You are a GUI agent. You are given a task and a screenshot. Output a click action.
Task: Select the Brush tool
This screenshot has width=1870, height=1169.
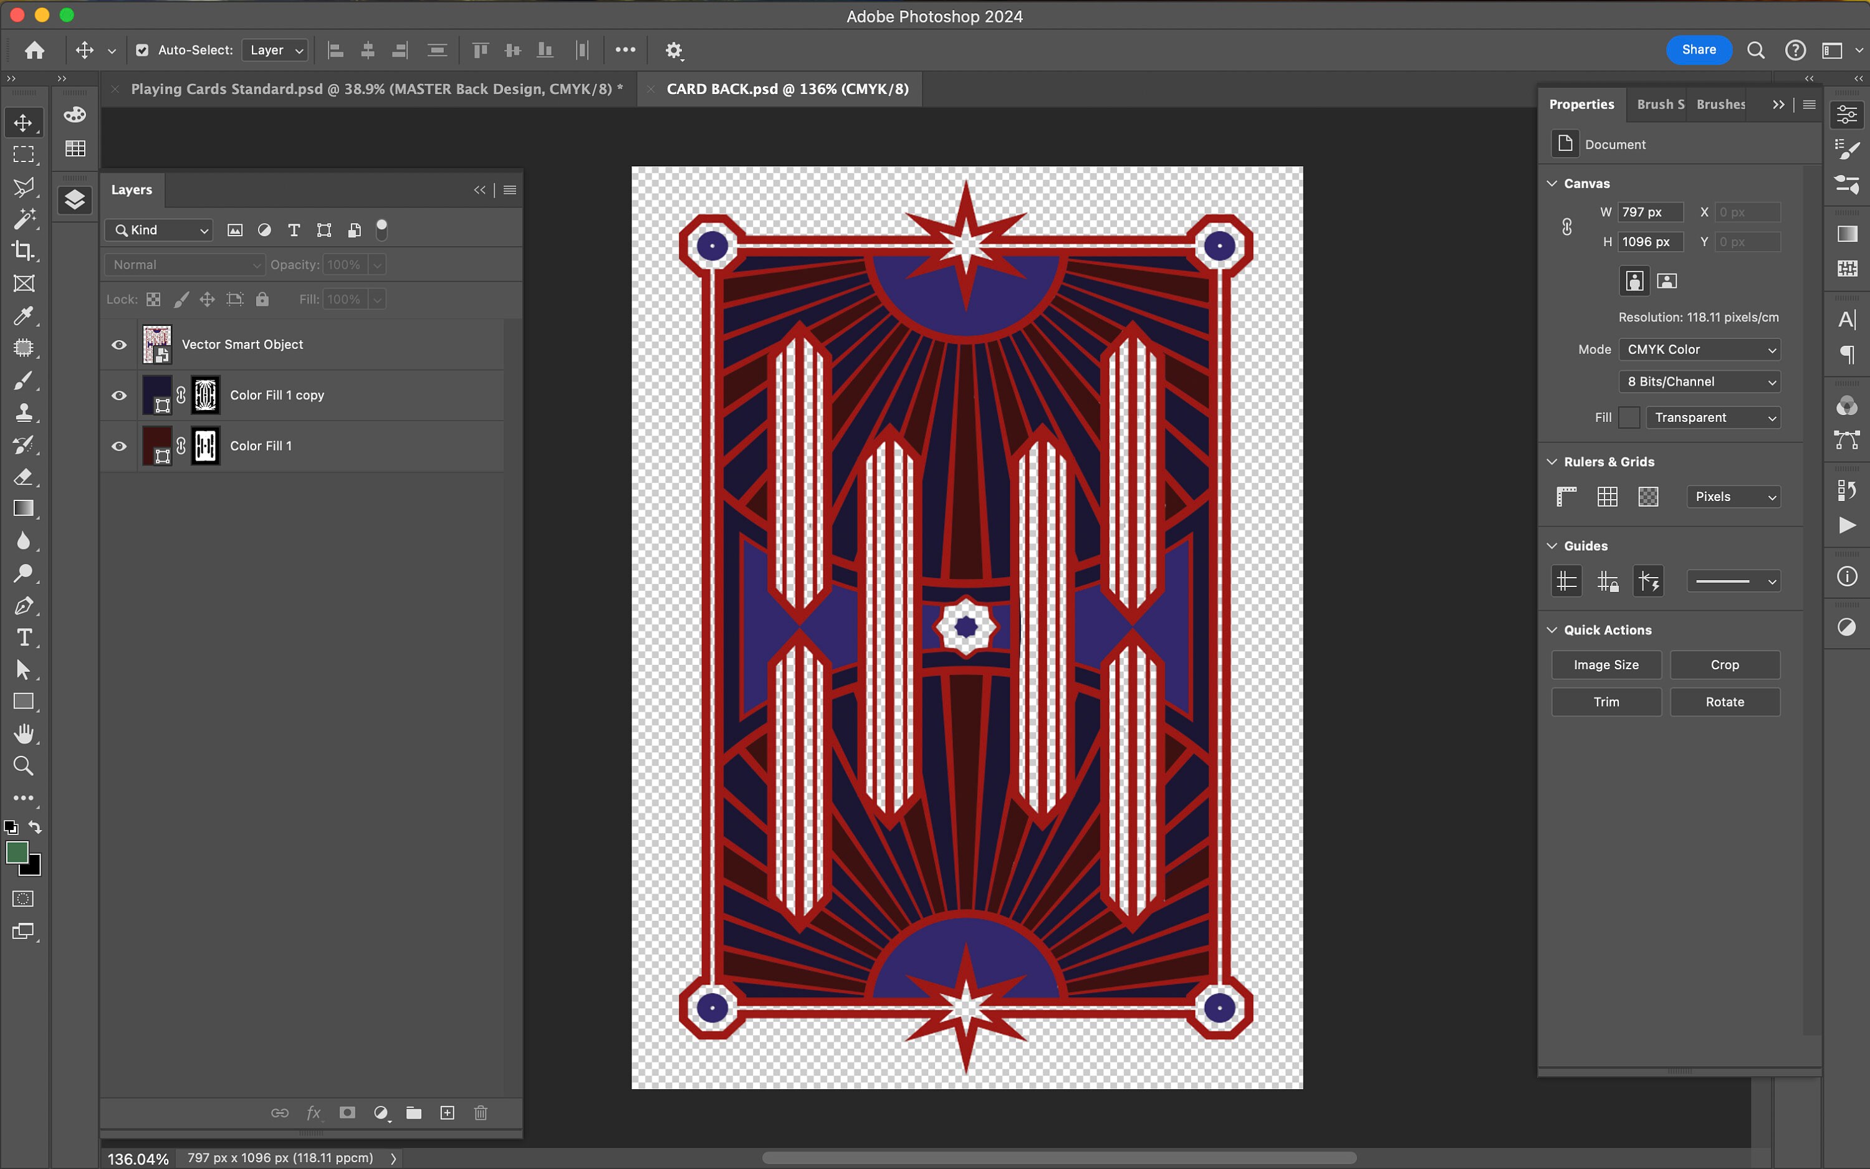pyautogui.click(x=24, y=379)
